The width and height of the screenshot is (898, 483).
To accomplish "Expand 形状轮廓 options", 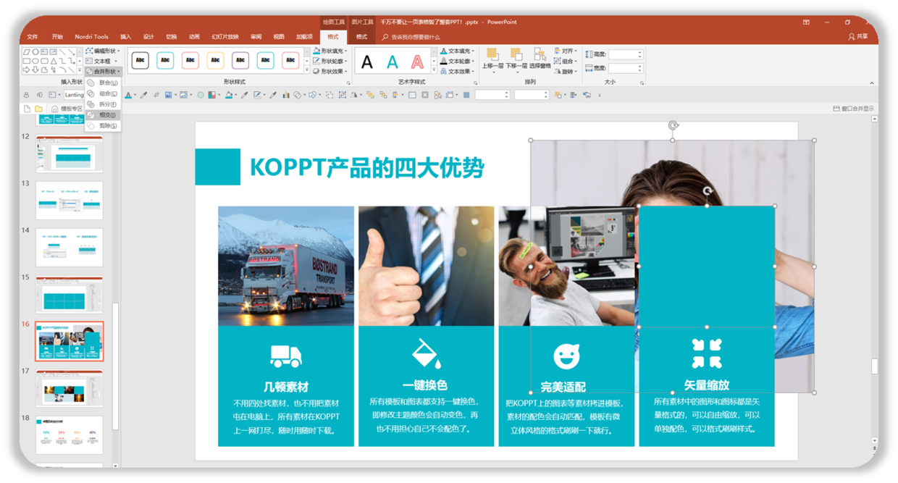I will [x=330, y=62].
